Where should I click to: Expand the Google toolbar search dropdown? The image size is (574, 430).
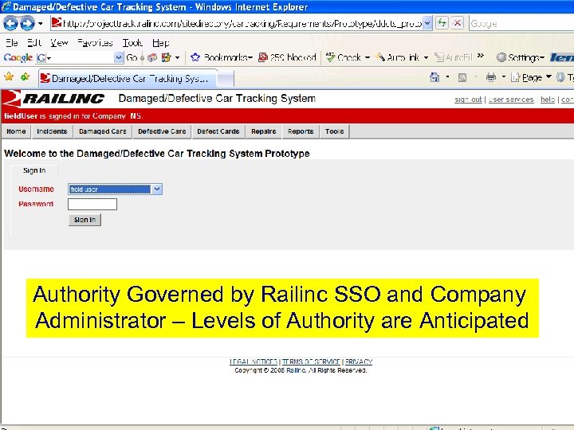[x=119, y=57]
